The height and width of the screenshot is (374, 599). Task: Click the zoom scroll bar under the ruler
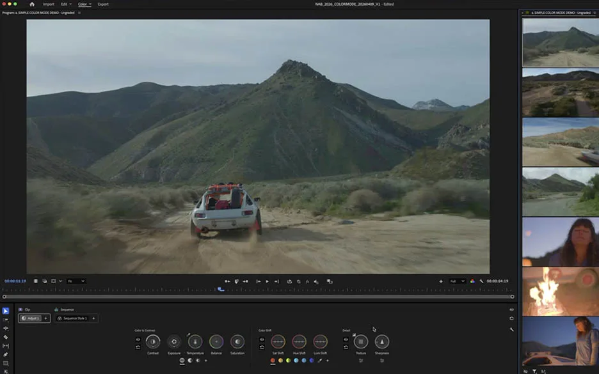point(259,297)
